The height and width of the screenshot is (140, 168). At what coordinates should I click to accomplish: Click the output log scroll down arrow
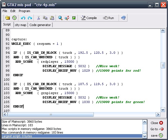(x=145, y=136)
